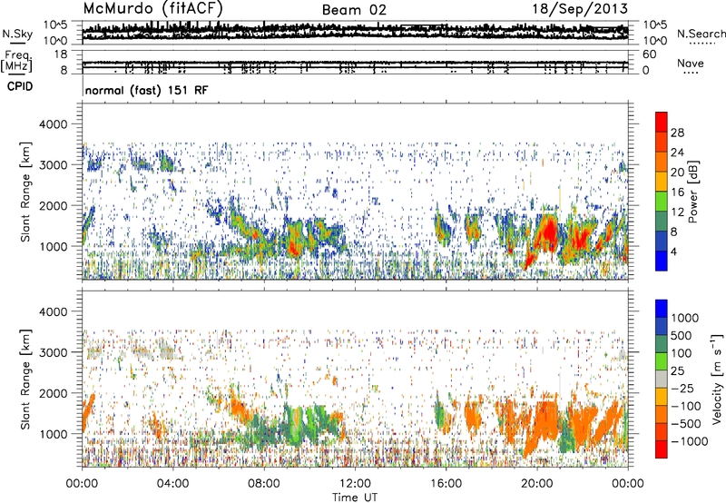Click the 500 label on velocity colorbar

pos(681,336)
